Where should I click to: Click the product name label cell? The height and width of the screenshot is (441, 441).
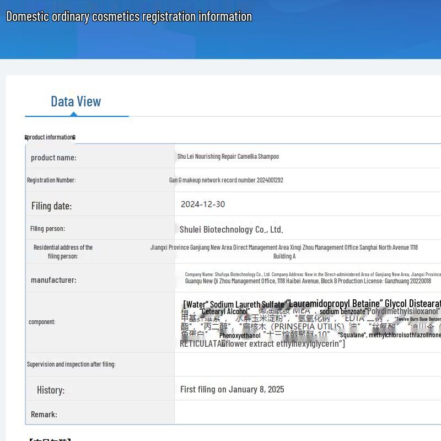tap(53, 158)
